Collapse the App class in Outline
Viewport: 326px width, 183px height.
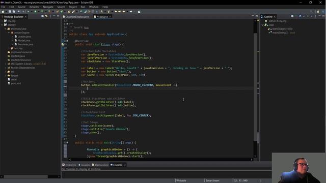click(x=263, y=25)
